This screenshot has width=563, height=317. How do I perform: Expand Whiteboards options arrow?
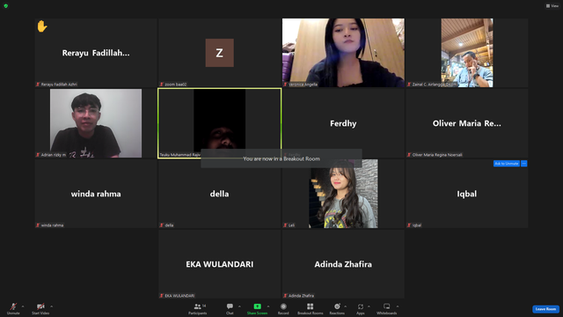point(398,306)
